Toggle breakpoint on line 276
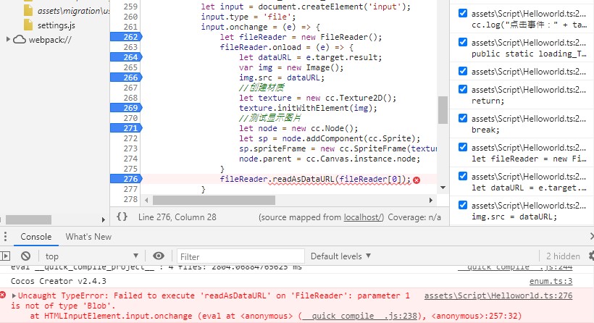Image resolution: width=594 pixels, height=323 pixels. click(x=126, y=179)
